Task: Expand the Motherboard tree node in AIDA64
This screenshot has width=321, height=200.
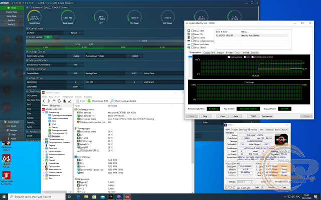Action: pos(43,139)
